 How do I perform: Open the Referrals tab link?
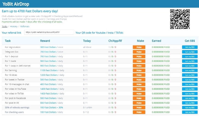tap(25, 26)
